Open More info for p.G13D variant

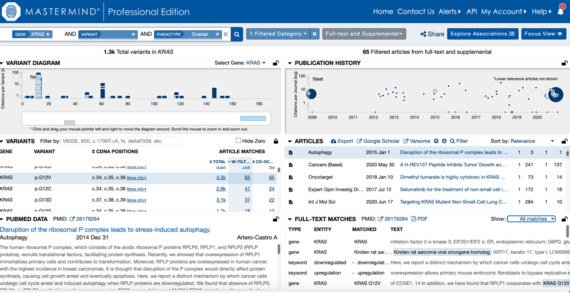137,200
